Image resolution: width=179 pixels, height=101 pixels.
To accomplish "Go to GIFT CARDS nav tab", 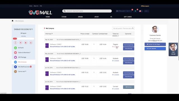I will tap(128, 17).
